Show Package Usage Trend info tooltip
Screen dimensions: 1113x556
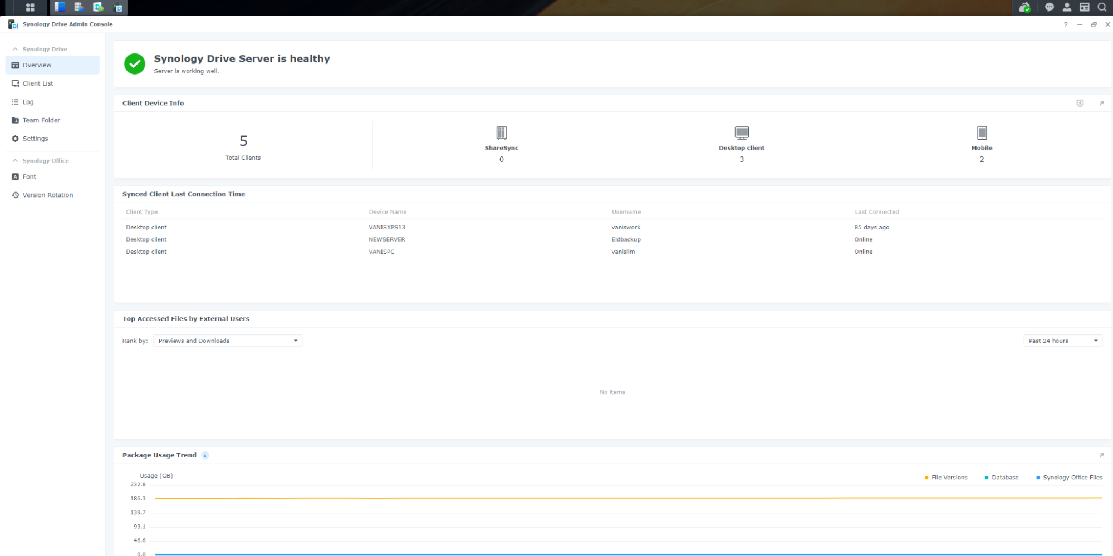coord(205,455)
